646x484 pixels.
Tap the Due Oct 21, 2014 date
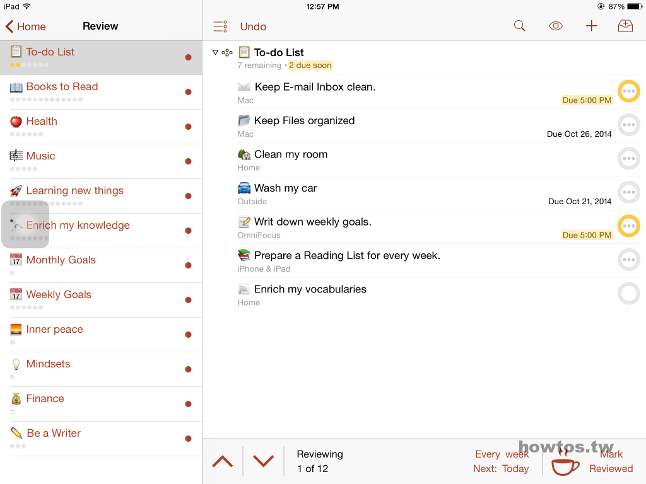tap(580, 201)
